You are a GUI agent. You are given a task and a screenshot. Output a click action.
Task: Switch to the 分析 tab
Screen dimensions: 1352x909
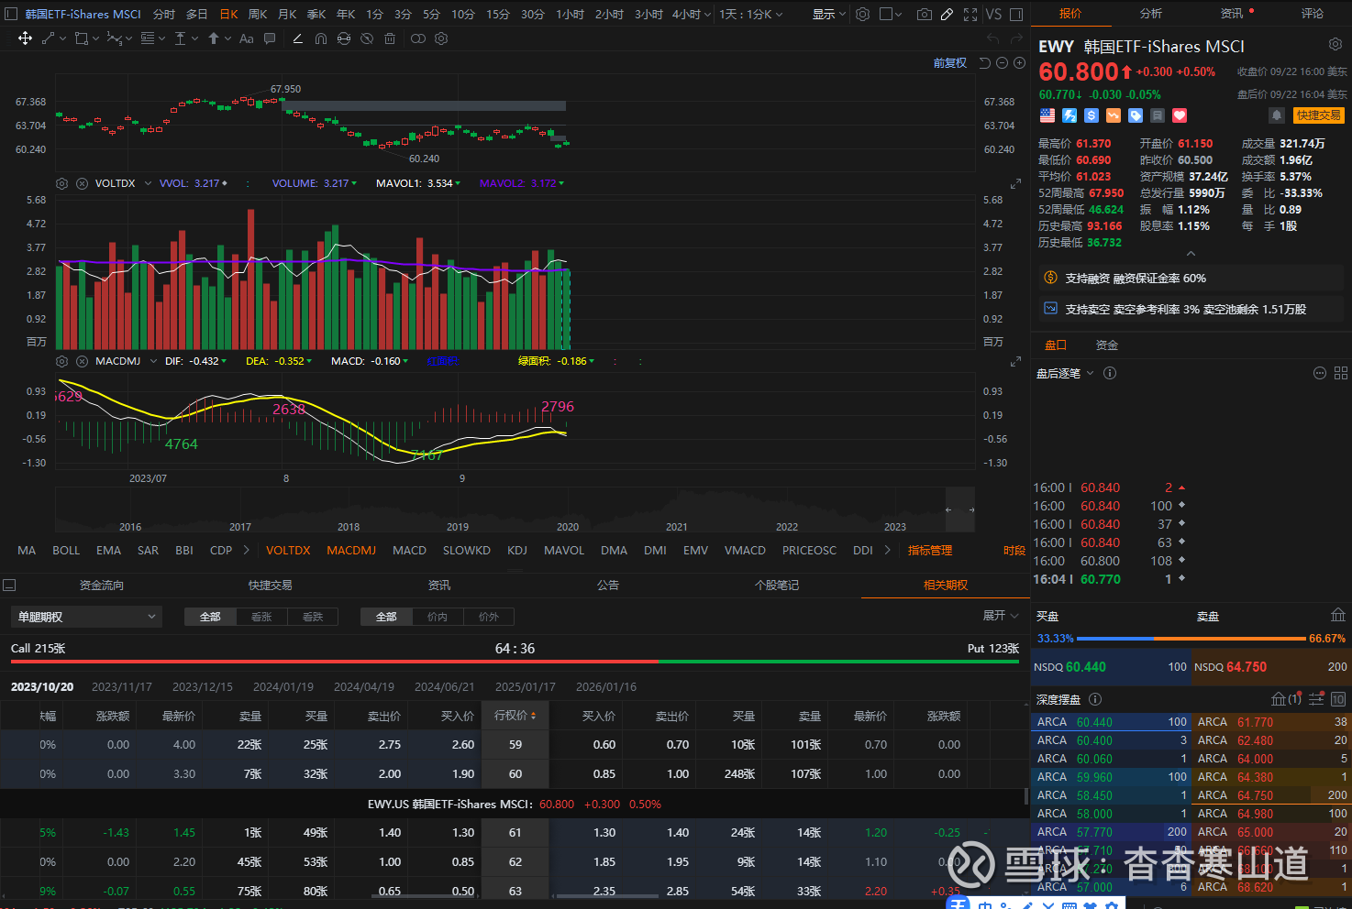(1151, 14)
